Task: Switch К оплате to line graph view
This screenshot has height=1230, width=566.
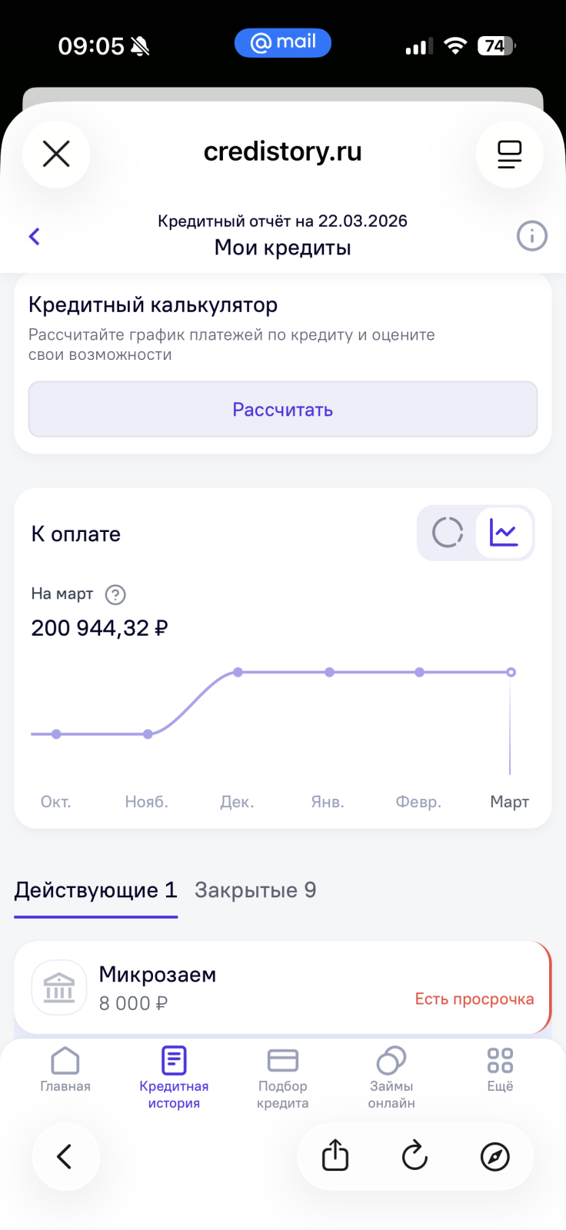Action: pyautogui.click(x=504, y=532)
